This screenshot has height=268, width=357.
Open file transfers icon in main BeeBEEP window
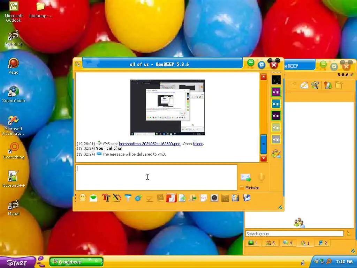point(328,85)
